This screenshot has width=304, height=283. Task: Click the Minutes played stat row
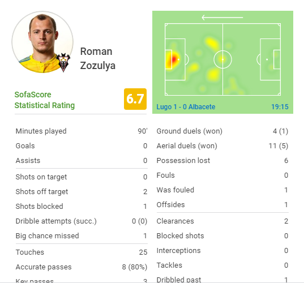pos(82,131)
